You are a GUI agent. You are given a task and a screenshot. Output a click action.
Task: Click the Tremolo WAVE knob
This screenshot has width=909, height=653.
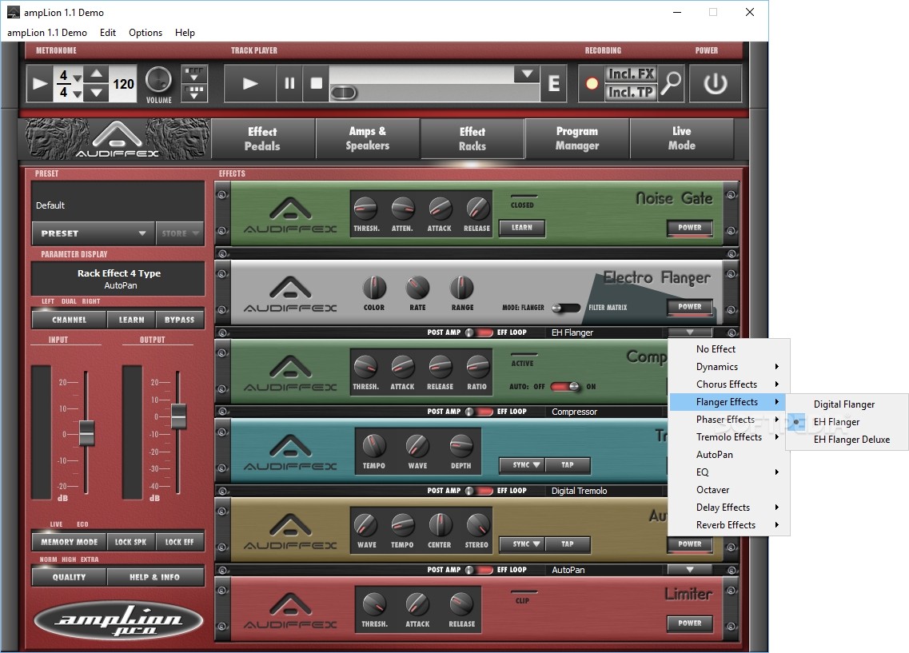[417, 445]
